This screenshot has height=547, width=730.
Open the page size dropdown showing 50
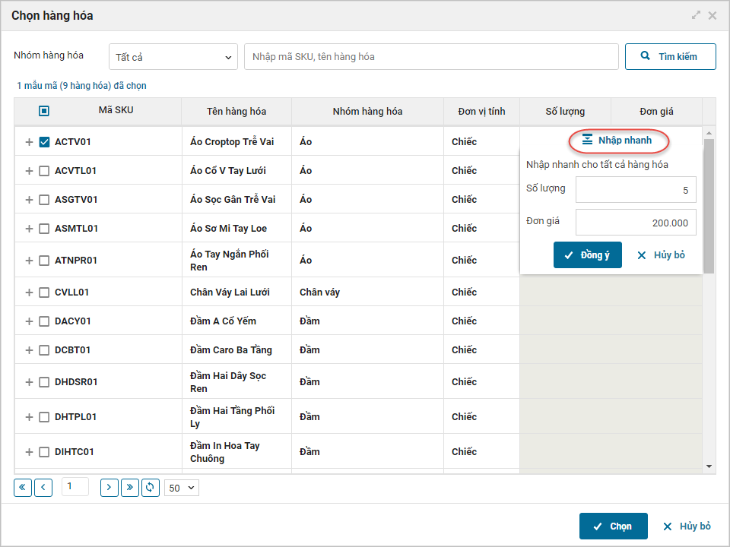[182, 488]
